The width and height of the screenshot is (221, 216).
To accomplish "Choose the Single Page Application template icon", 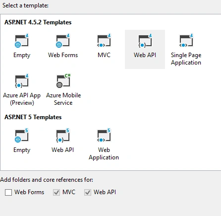I will 186,41.
